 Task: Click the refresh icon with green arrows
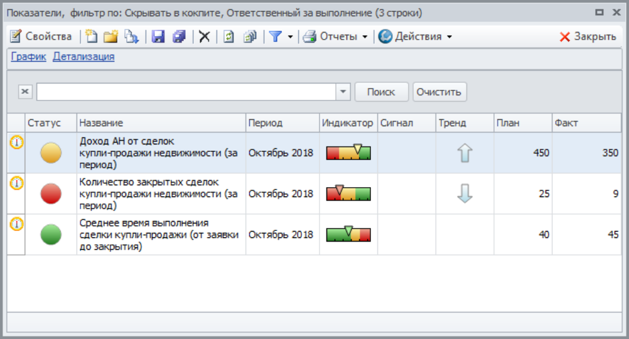229,36
